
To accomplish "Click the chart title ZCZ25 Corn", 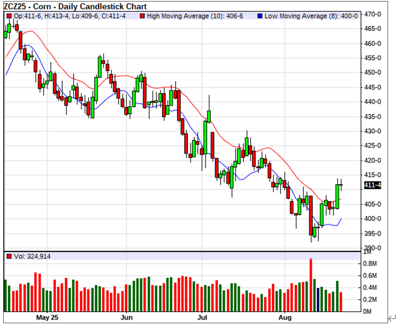I will [75, 7].
